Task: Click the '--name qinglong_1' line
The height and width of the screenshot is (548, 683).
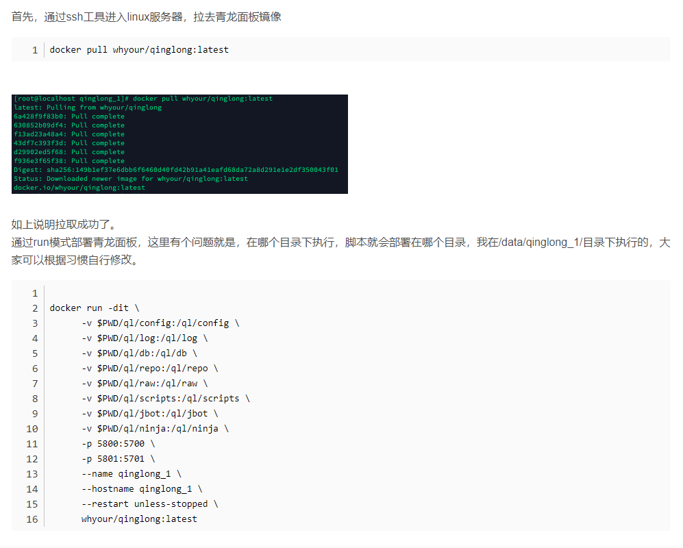Action: pos(132,474)
